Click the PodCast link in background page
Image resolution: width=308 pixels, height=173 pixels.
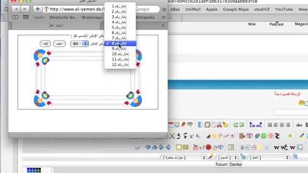click(276, 25)
